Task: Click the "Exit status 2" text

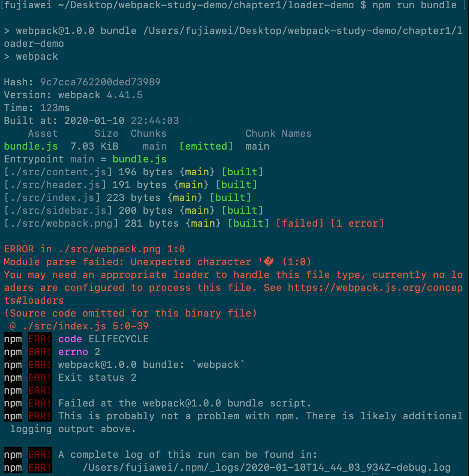Action: (97, 378)
